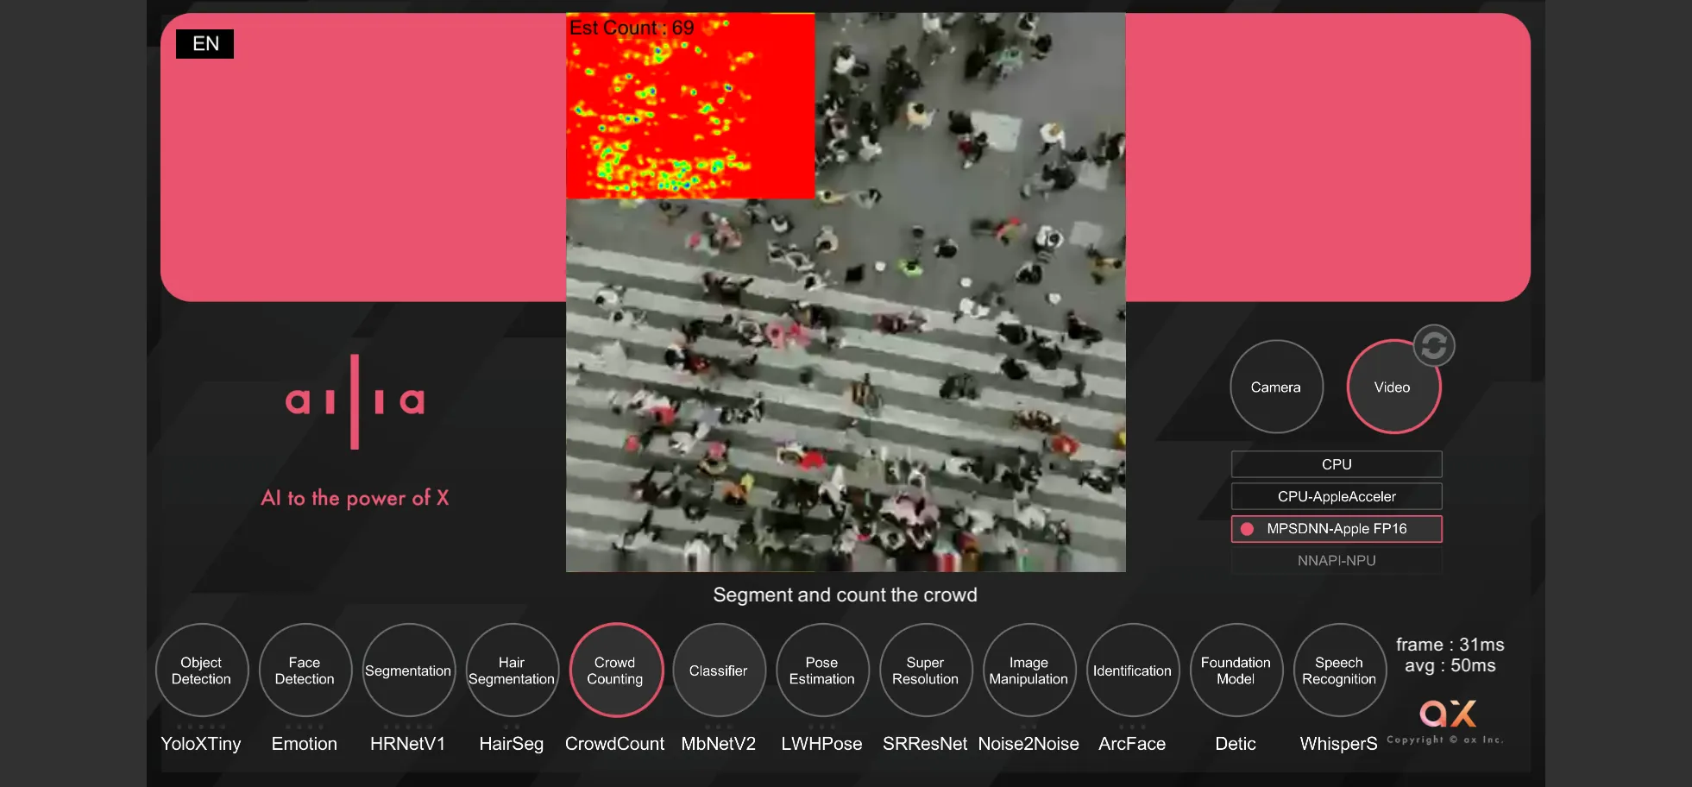Select Super Resolution category
This screenshot has width=1692, height=787.
[x=926, y=671]
